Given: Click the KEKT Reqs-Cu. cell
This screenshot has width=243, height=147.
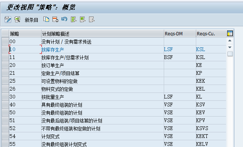Looking at the screenshot, I should (x=211, y=136).
